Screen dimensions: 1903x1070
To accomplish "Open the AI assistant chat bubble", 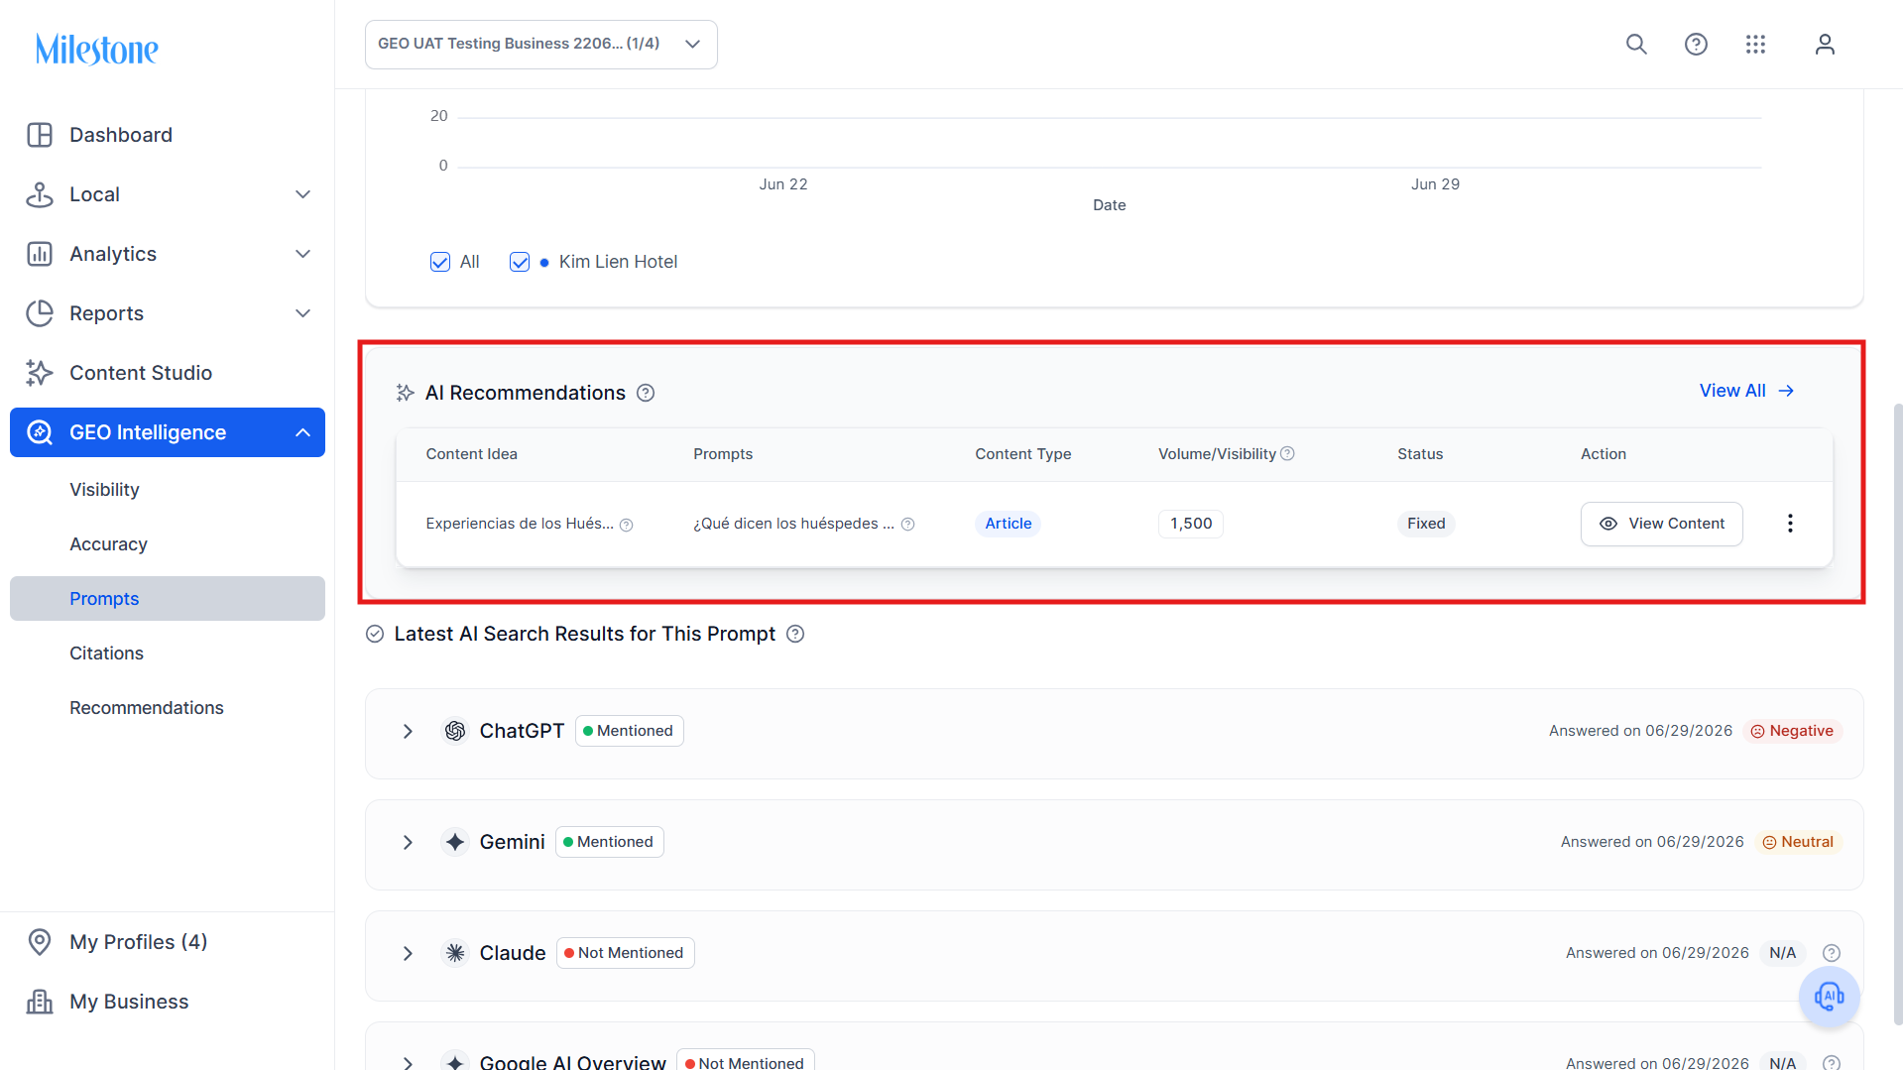I will (1829, 997).
